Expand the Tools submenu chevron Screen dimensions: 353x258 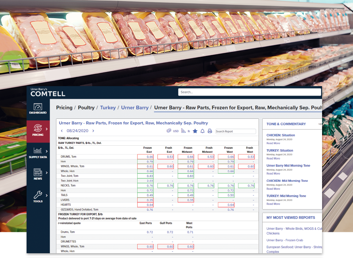(47, 195)
